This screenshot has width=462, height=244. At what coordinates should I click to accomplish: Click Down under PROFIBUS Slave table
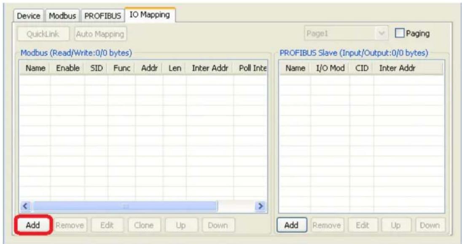click(x=430, y=225)
